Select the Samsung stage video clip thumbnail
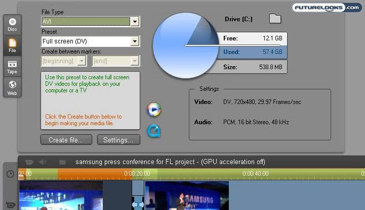 pos(186,196)
